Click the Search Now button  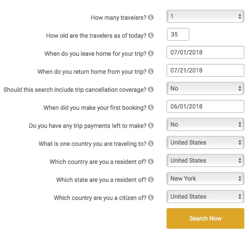point(205,218)
